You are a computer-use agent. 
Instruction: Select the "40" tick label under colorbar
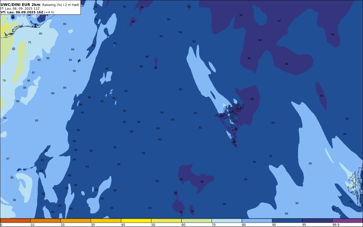(x=123, y=225)
